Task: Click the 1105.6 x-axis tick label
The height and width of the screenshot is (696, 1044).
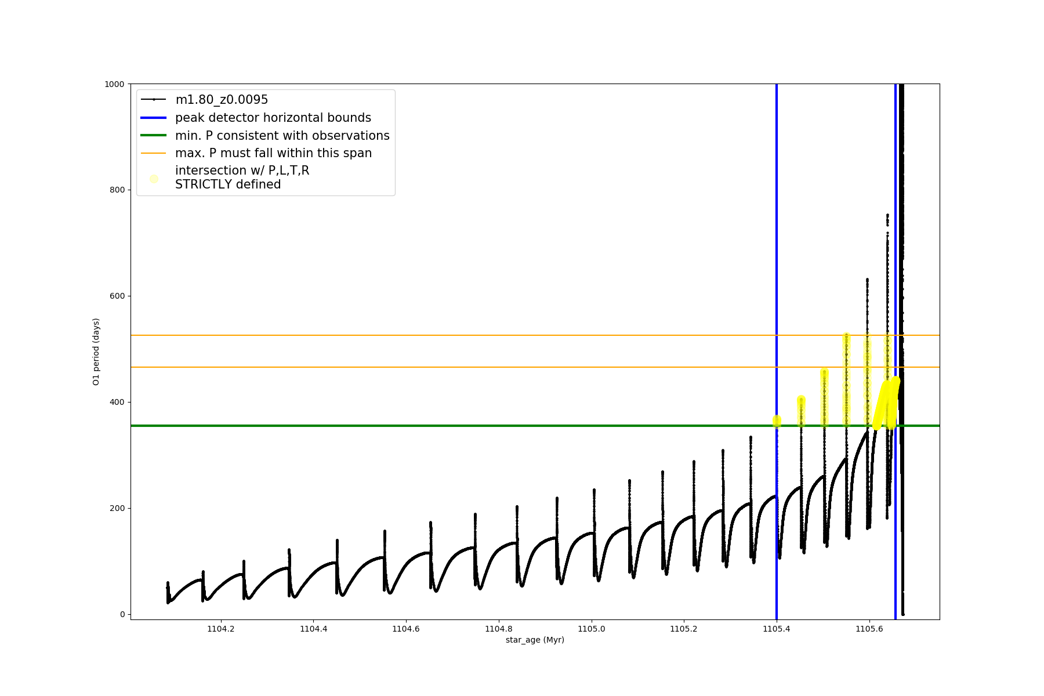Action: click(869, 629)
